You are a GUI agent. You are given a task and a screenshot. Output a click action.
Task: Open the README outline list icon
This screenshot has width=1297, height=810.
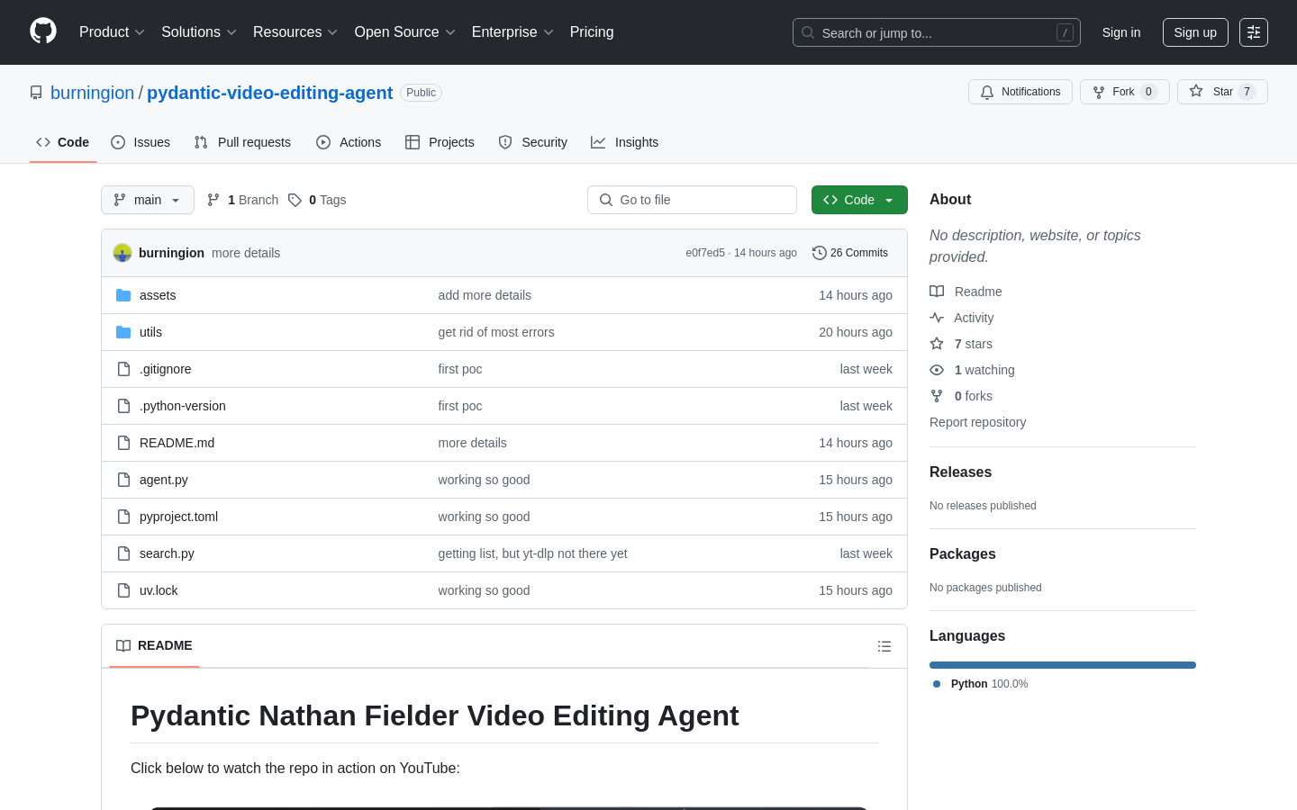pyautogui.click(x=884, y=646)
